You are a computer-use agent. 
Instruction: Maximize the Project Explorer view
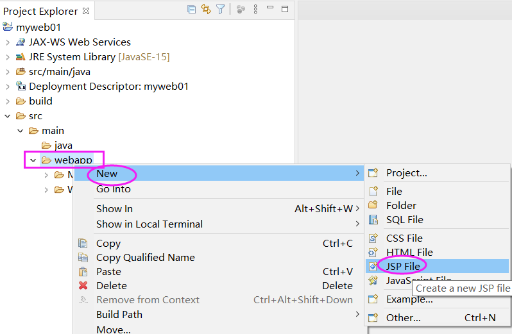[285, 9]
